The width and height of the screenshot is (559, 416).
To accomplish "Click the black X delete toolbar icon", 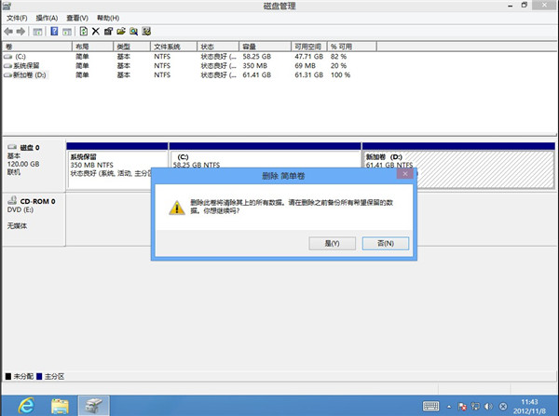I will (x=96, y=31).
